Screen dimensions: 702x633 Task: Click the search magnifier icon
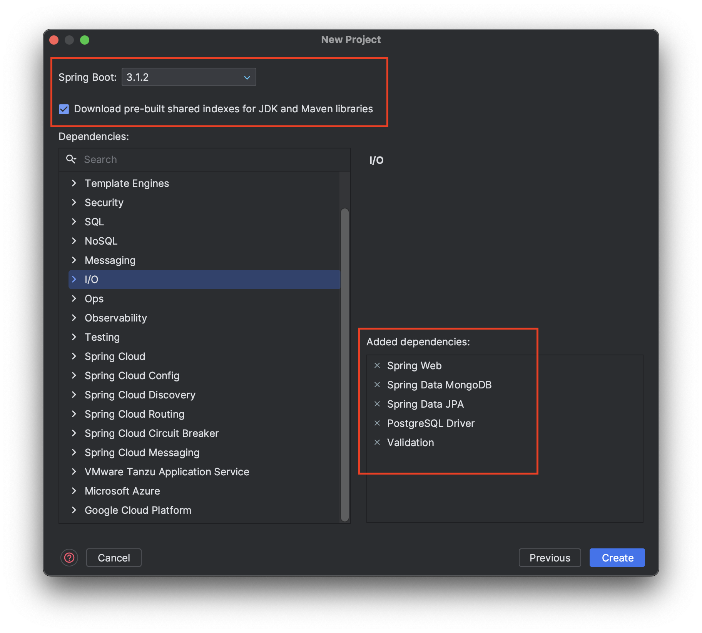pyautogui.click(x=71, y=159)
